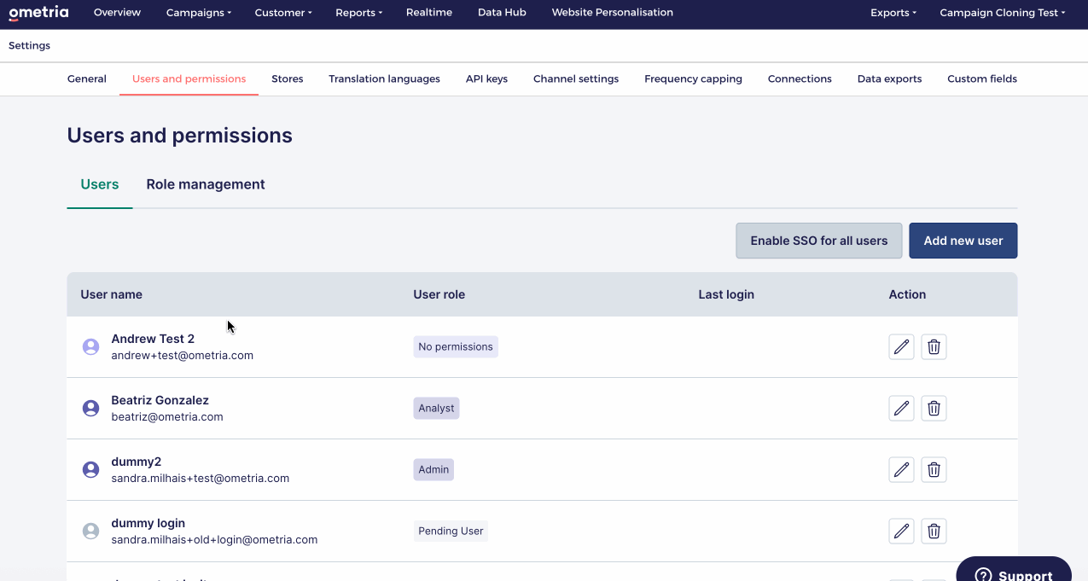This screenshot has width=1088, height=581.
Task: Open the Exports dropdown
Action: click(893, 12)
